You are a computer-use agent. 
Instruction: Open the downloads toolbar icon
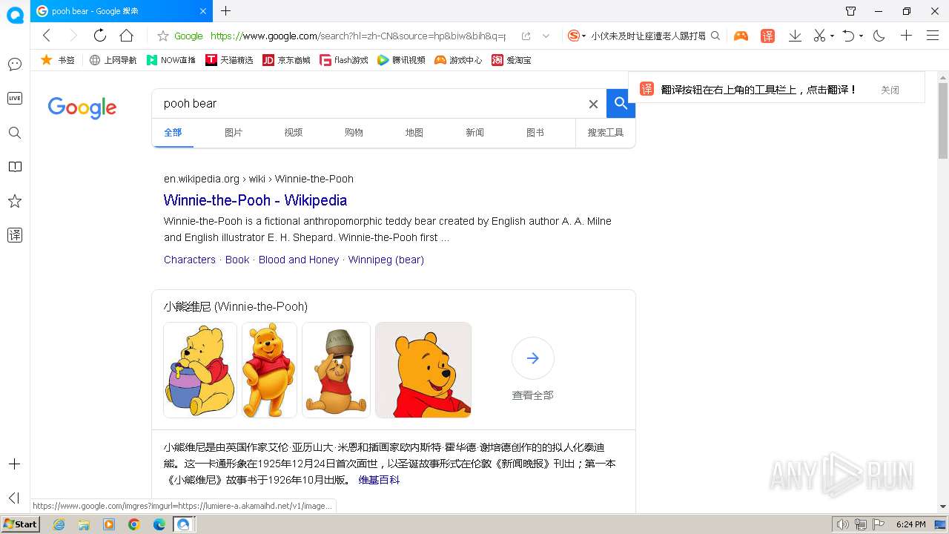795,36
